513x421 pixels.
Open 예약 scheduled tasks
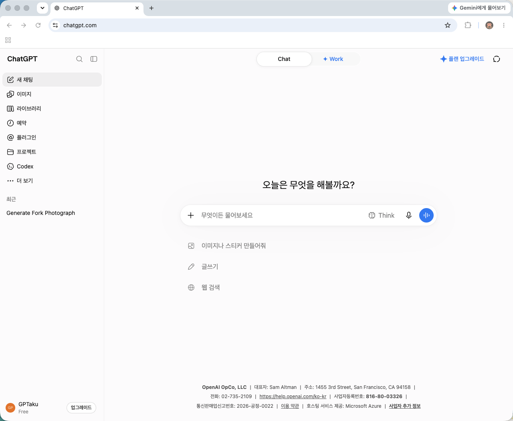[x=52, y=123]
